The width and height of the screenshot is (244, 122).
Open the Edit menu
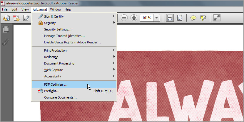pyautogui.click(x=14, y=9)
